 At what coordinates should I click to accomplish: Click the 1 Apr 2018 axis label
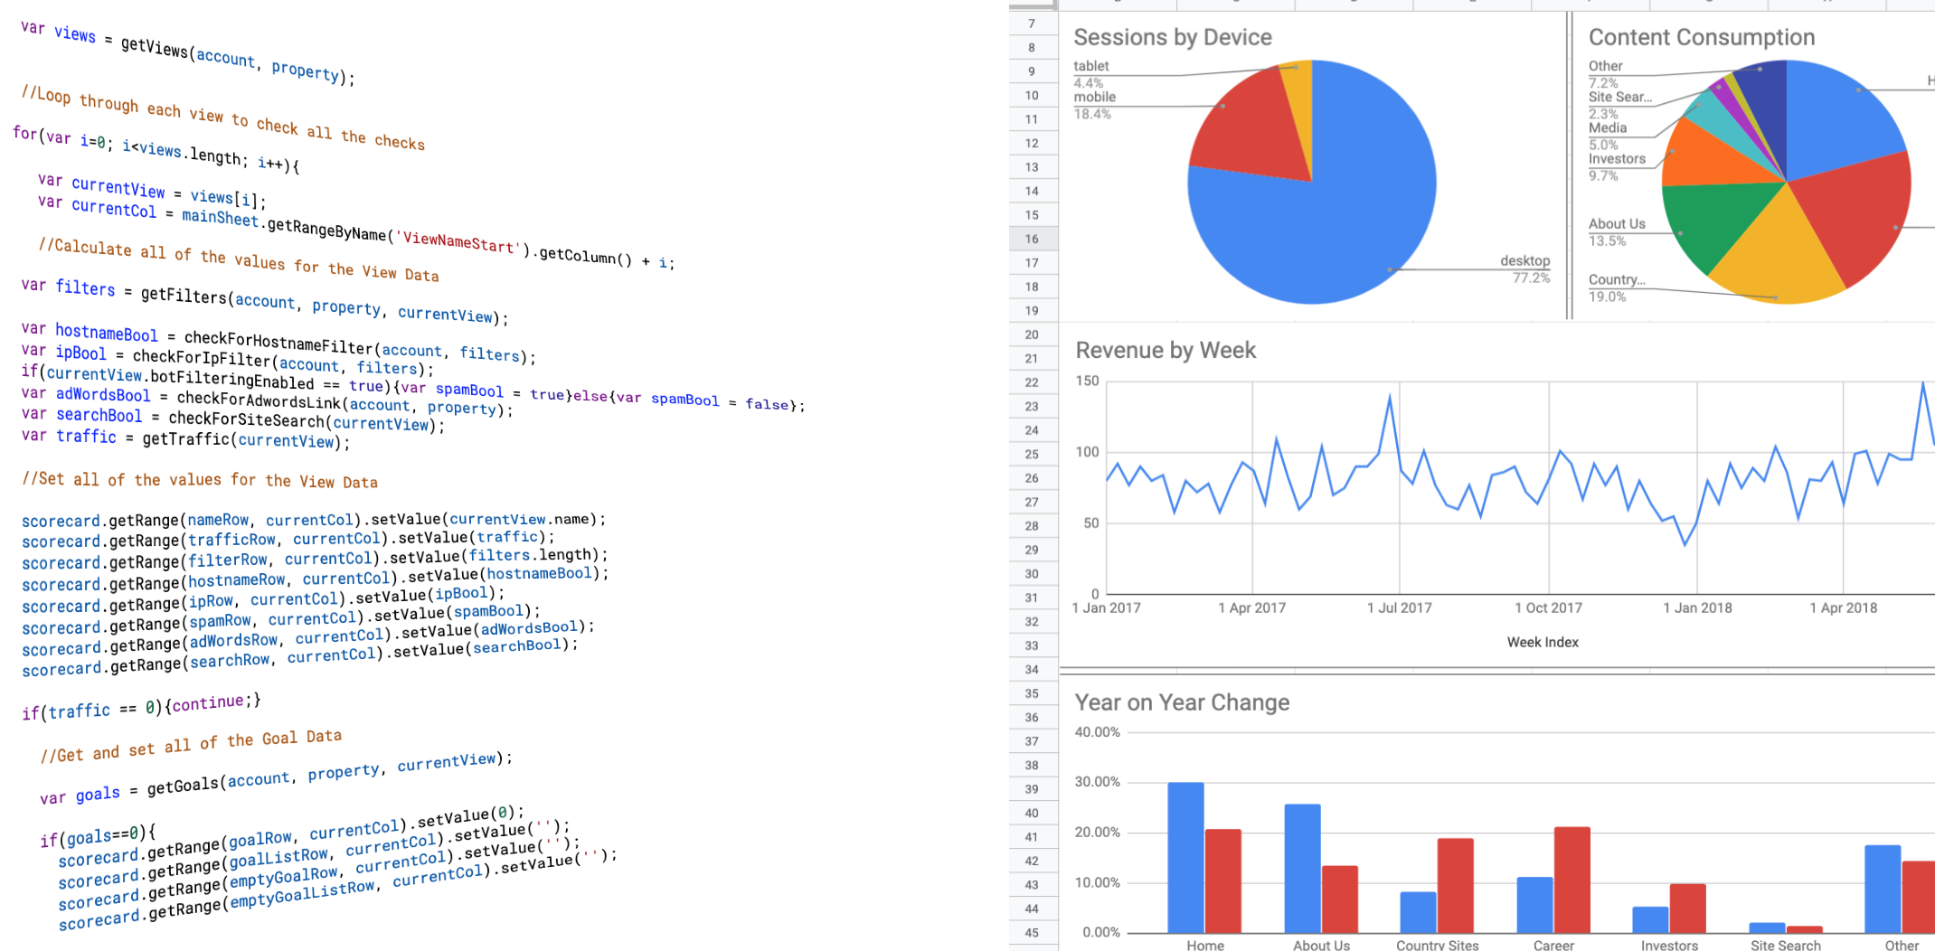(1843, 607)
